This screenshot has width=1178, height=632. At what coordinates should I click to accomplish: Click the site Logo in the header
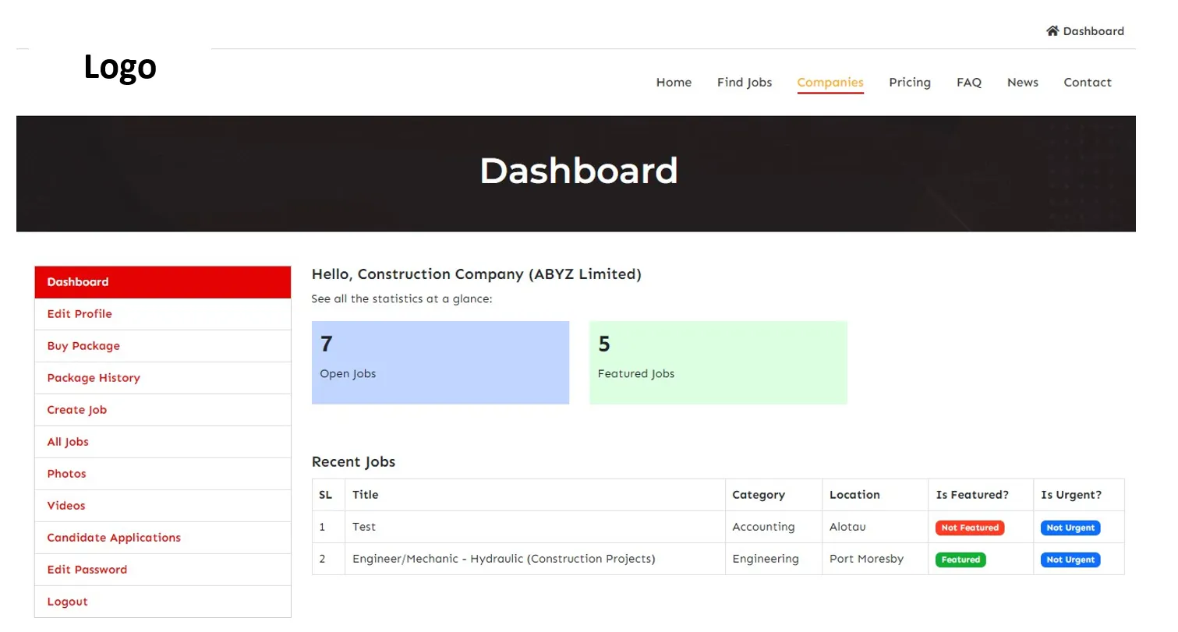pyautogui.click(x=119, y=67)
